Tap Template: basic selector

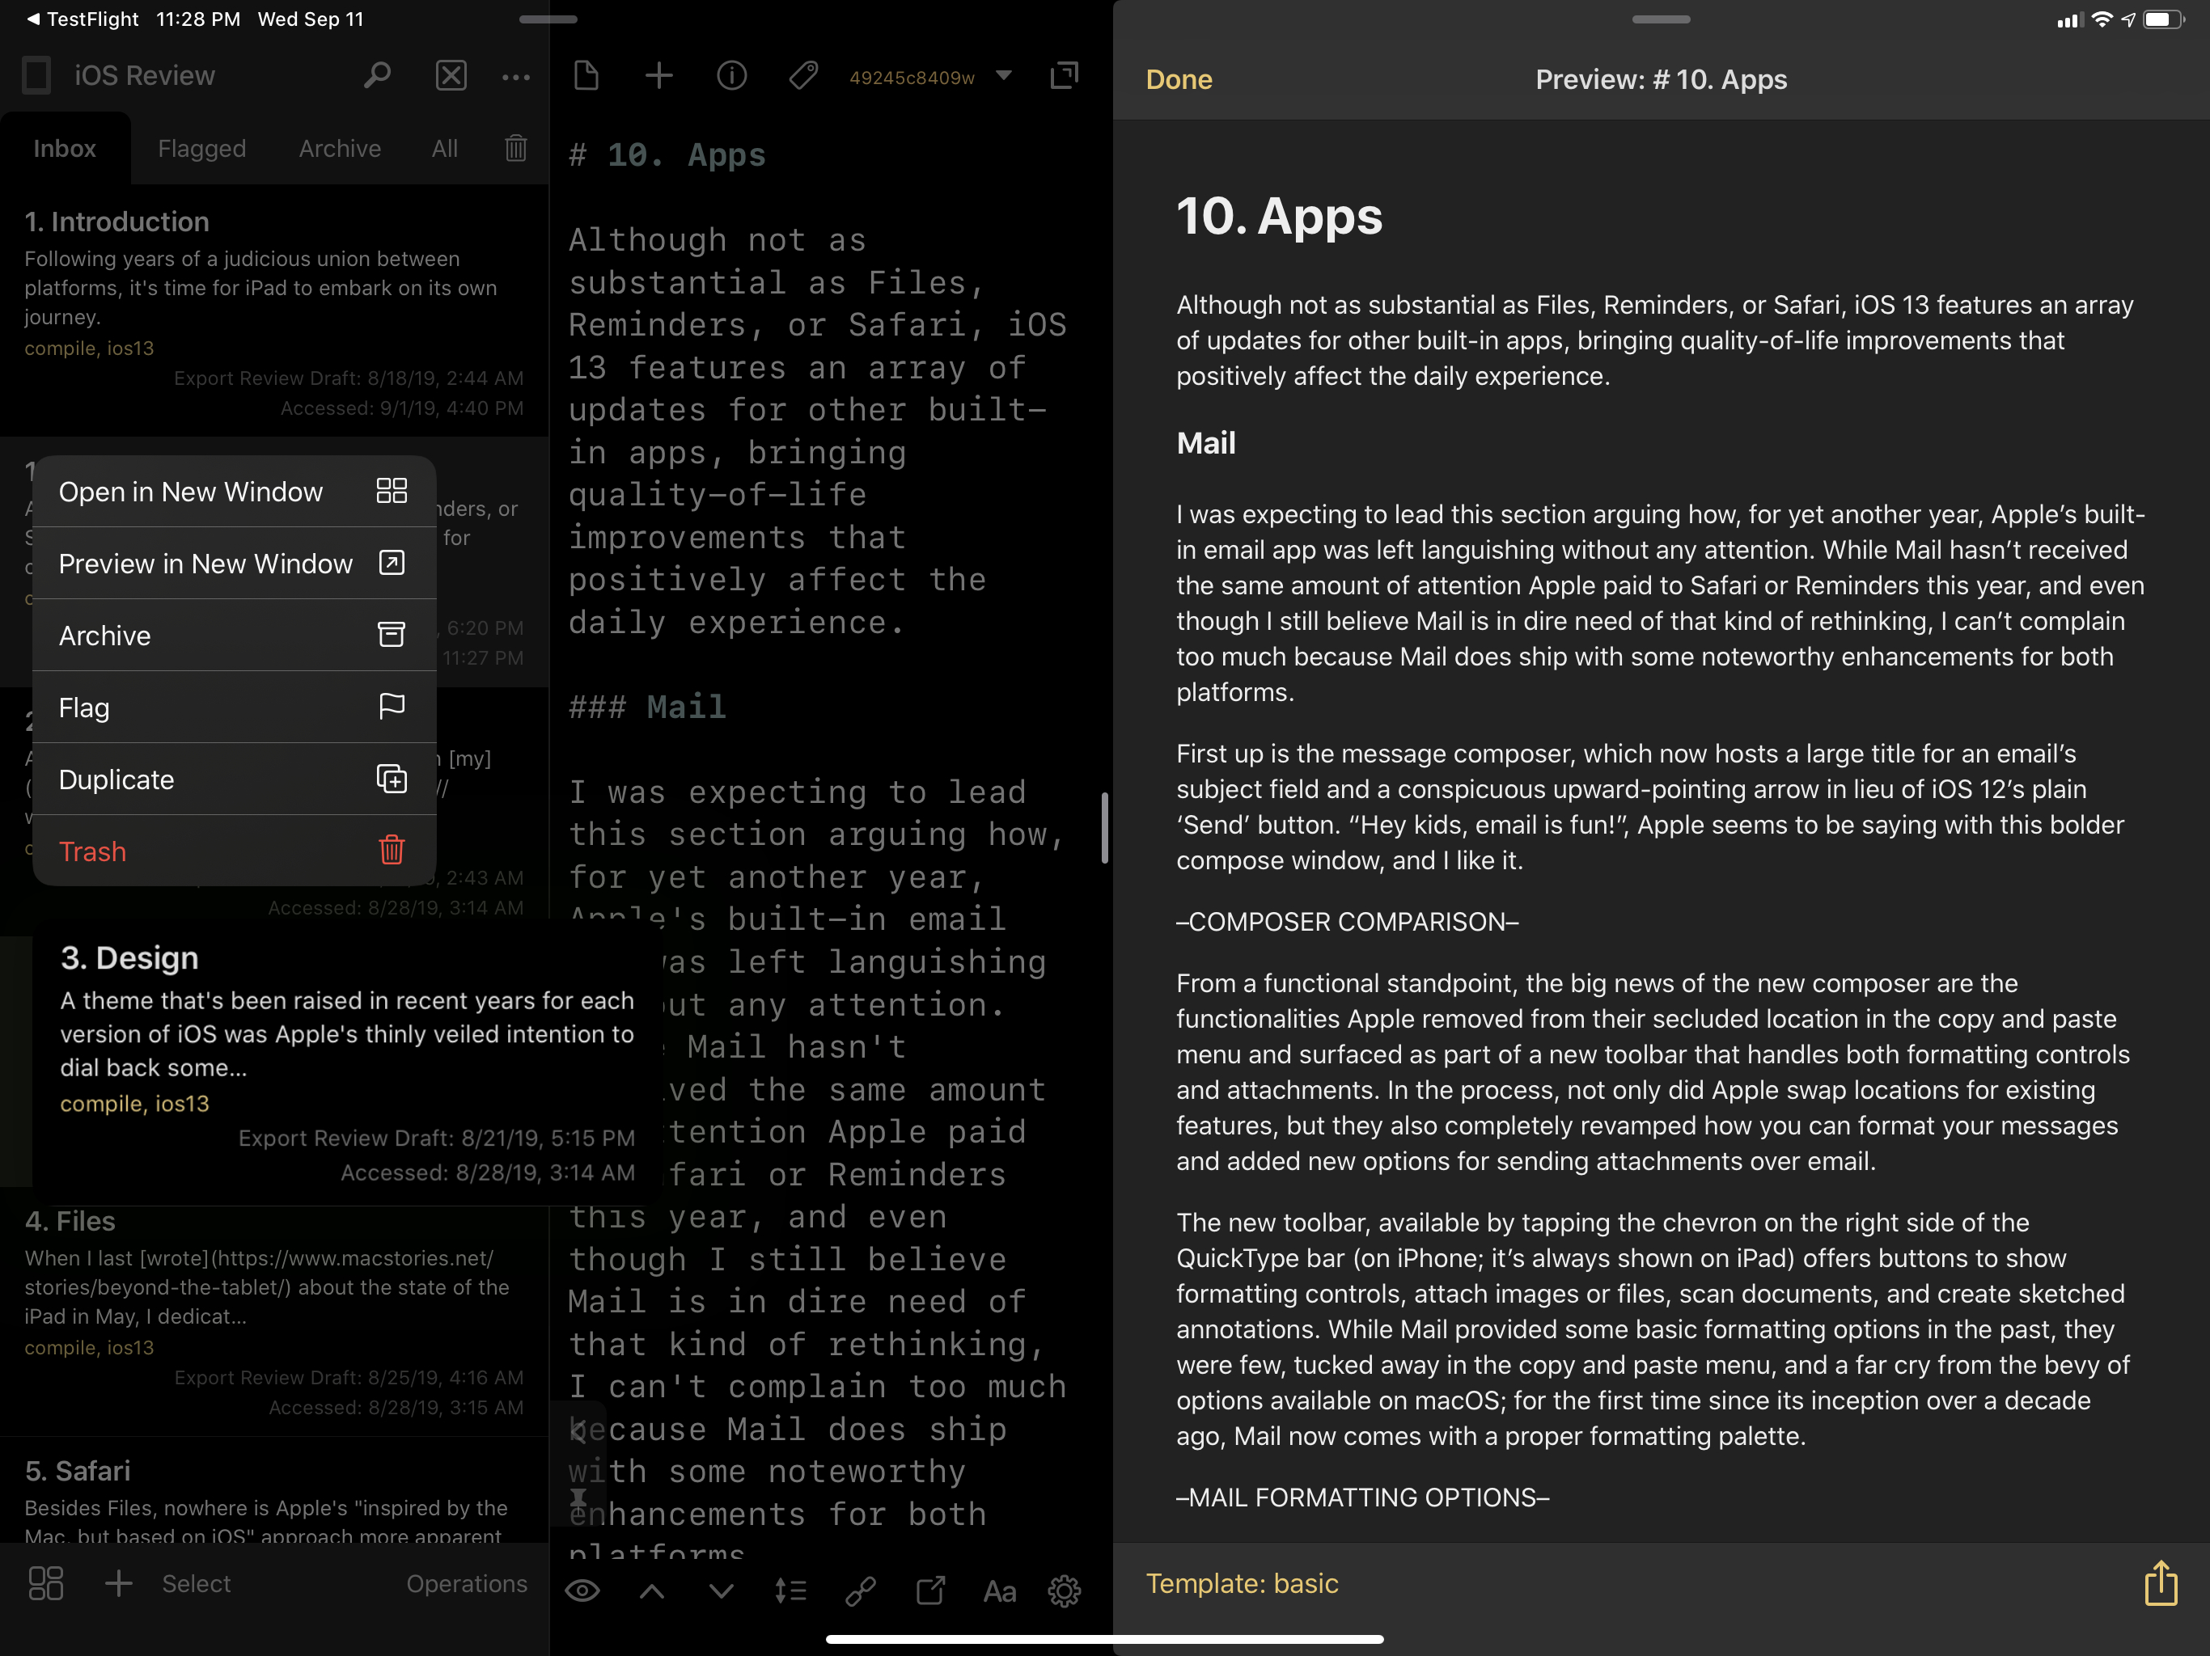(x=1242, y=1583)
